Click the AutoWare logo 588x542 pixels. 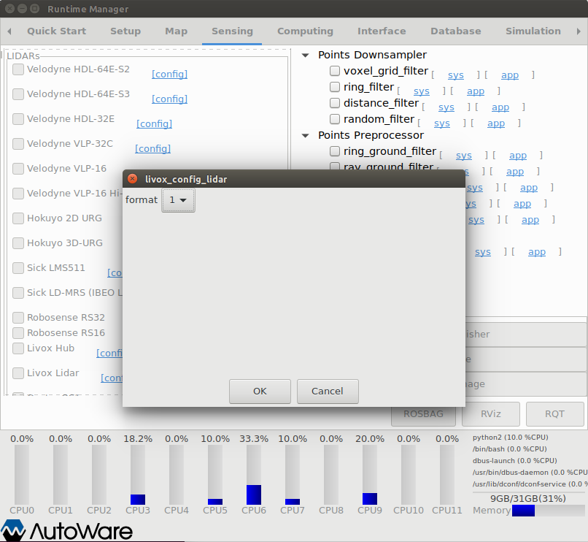tap(66, 530)
